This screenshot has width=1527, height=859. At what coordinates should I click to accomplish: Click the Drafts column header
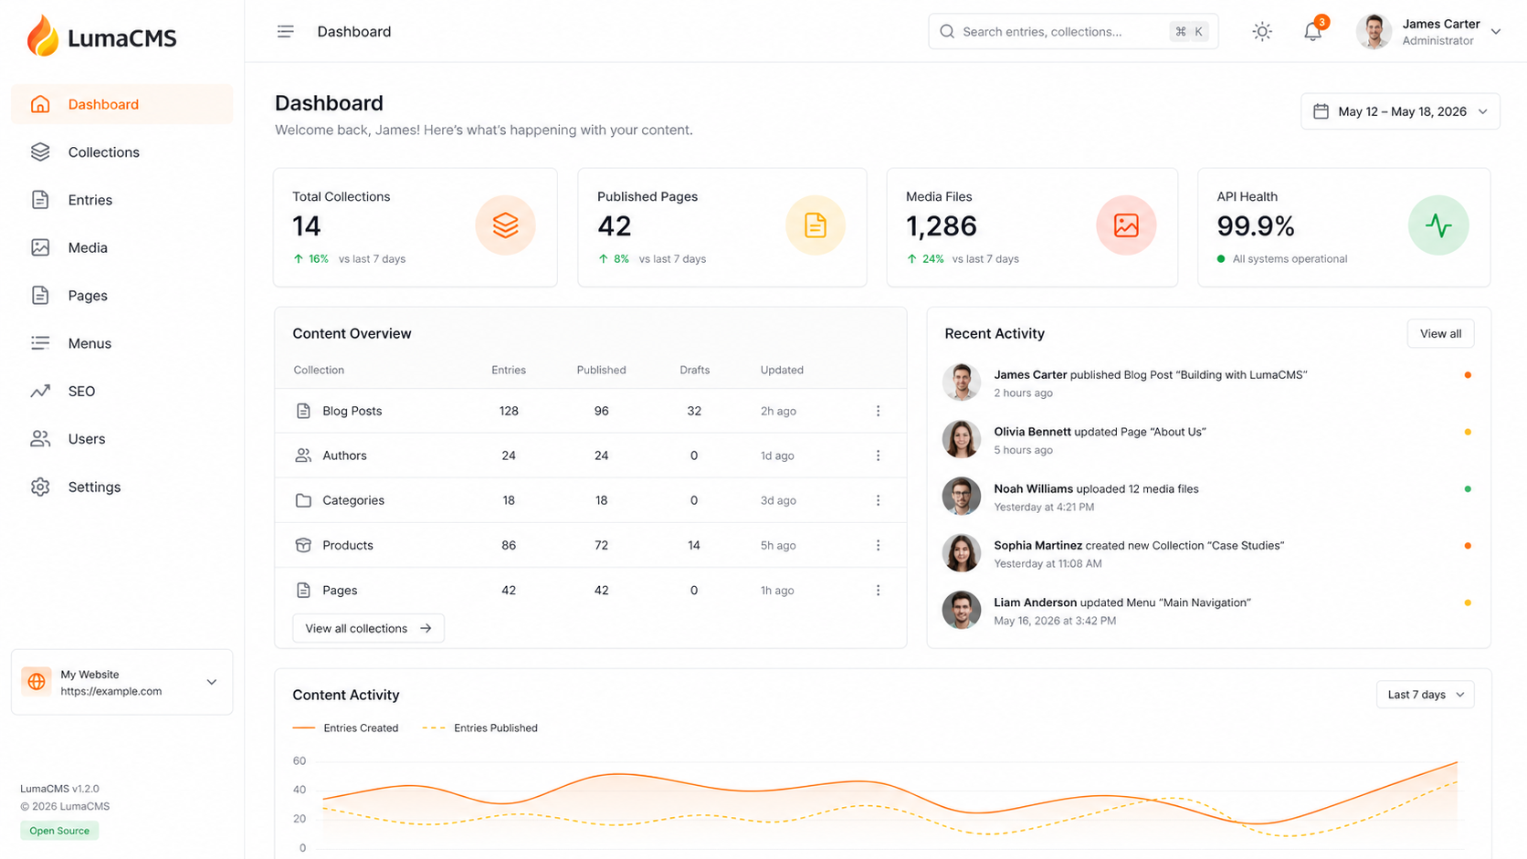point(694,370)
